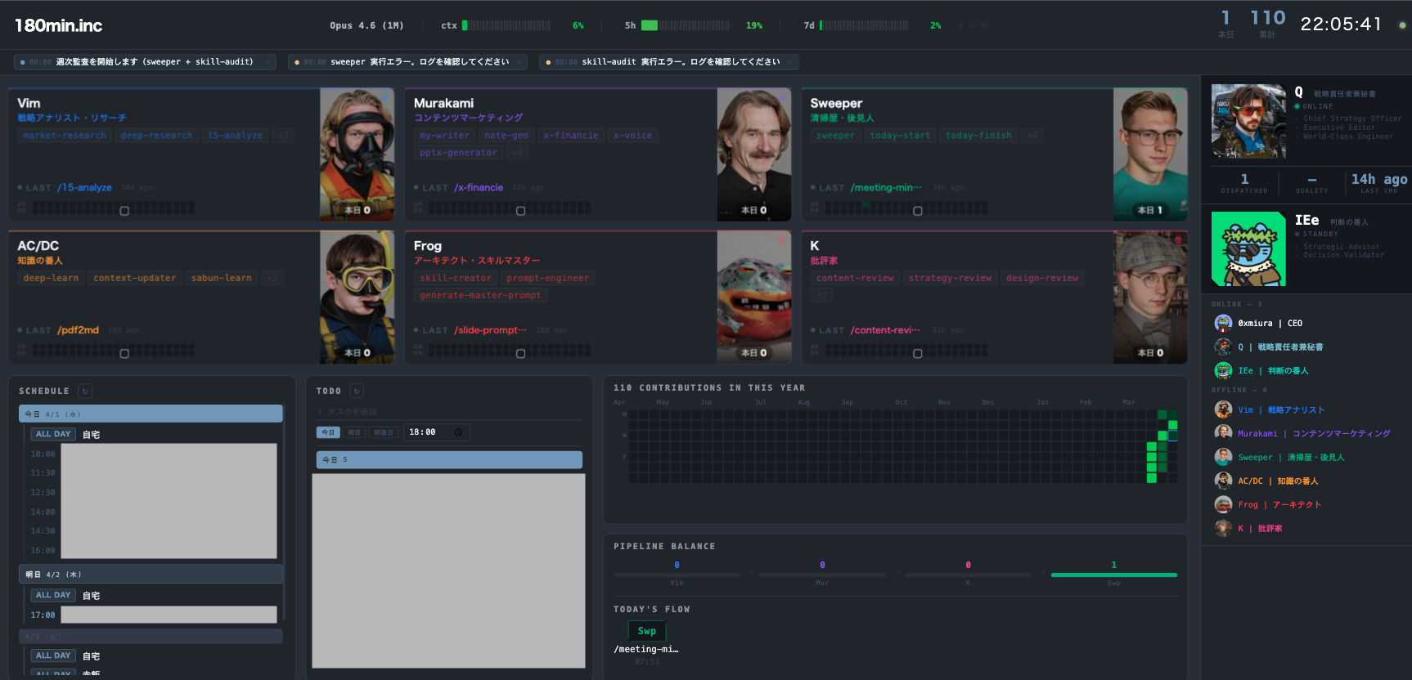This screenshot has width=1412, height=680.
Task: Expand Vim's +3 more skills
Action: [282, 136]
